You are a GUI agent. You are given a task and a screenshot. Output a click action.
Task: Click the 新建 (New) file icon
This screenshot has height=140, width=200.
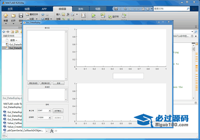point(6,15)
